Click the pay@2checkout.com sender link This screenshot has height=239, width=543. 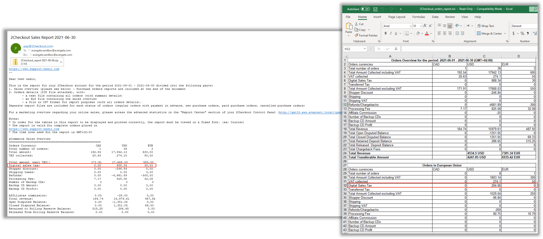pyautogui.click(x=38, y=46)
